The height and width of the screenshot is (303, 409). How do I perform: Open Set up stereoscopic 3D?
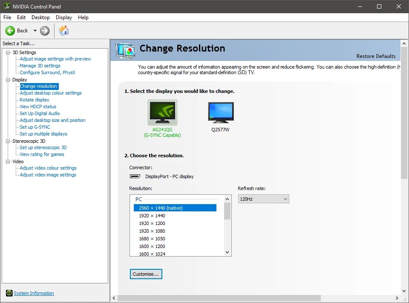[43, 147]
